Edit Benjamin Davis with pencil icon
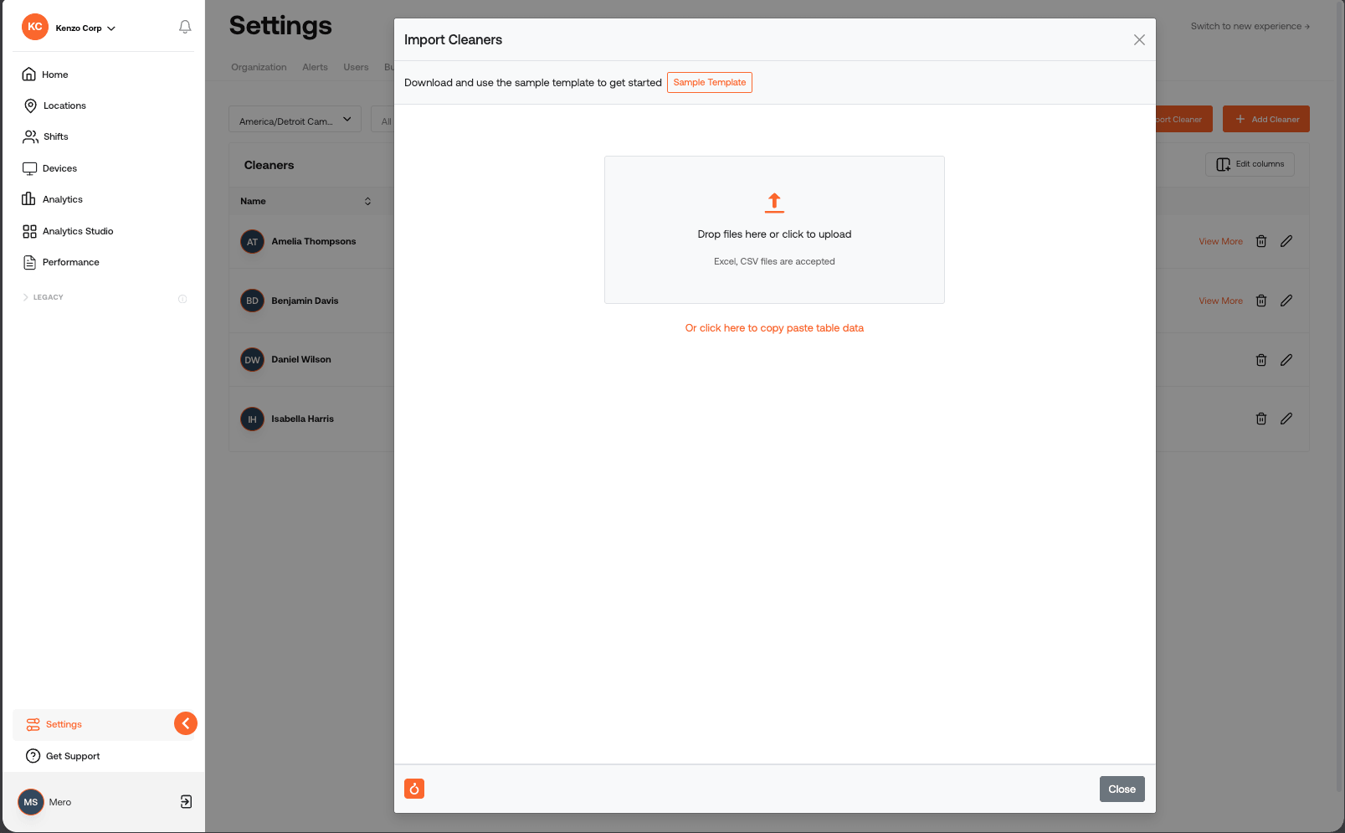 pyautogui.click(x=1286, y=301)
